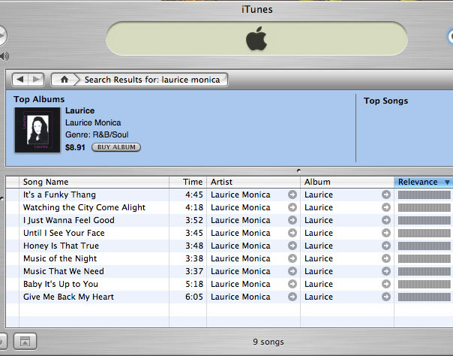Show or hide the artwork panel button
453x356 pixels.
tap(25, 342)
